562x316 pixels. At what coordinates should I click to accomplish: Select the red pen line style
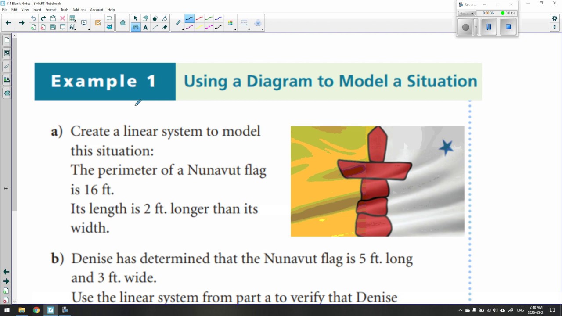pyautogui.click(x=199, y=18)
